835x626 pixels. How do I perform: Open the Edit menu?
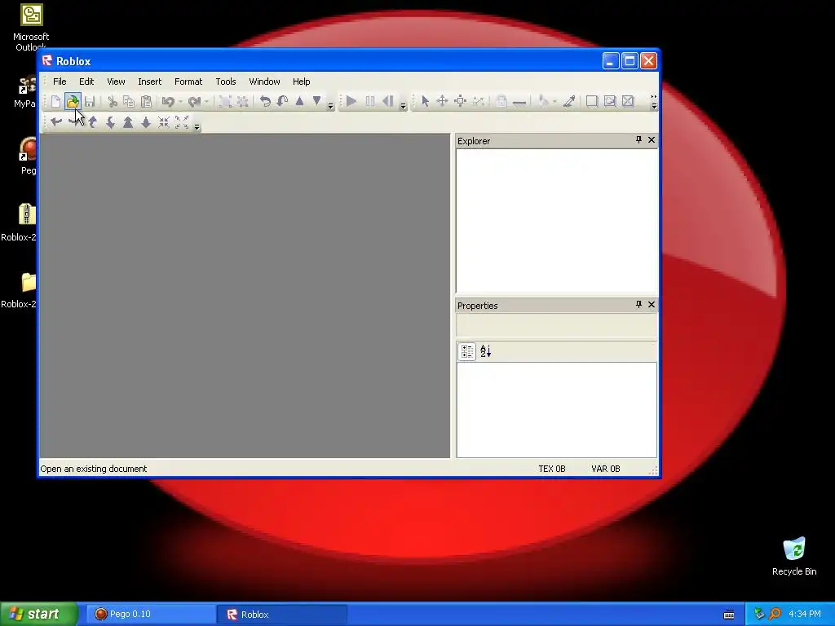[x=86, y=82]
